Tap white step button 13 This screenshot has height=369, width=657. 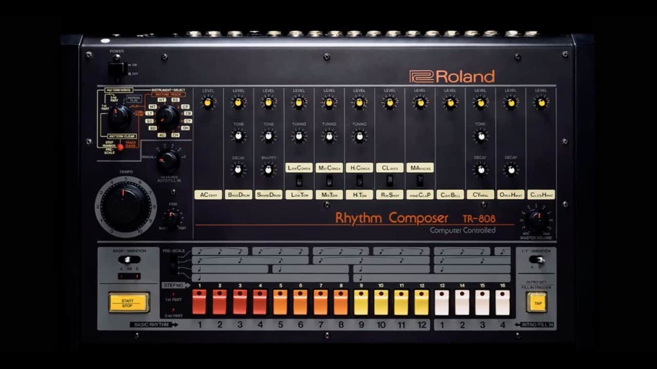[442, 302]
